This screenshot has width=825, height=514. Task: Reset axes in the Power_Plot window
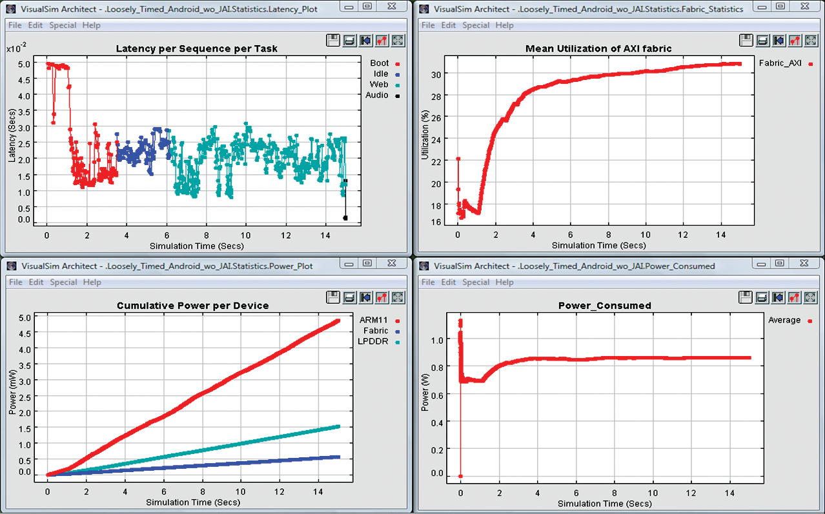(x=365, y=297)
